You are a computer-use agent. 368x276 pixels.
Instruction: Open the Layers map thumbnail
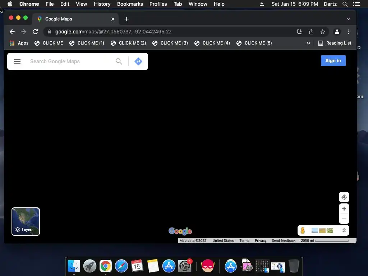(x=26, y=221)
